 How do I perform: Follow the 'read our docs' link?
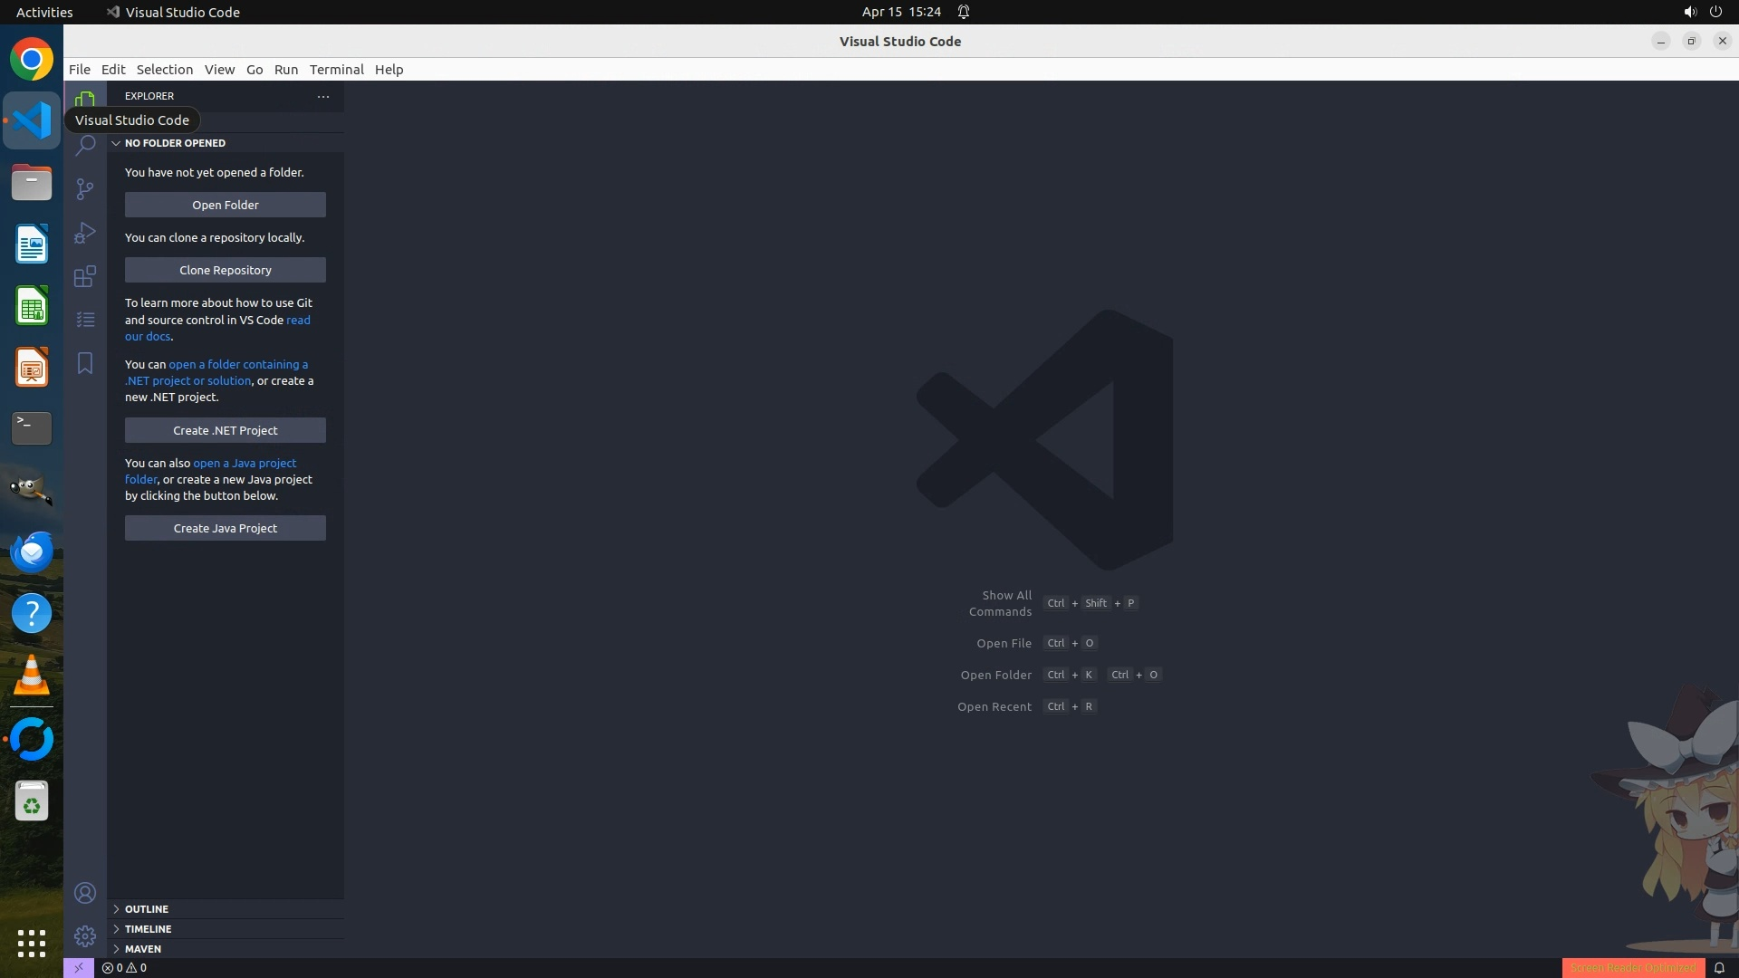[148, 336]
